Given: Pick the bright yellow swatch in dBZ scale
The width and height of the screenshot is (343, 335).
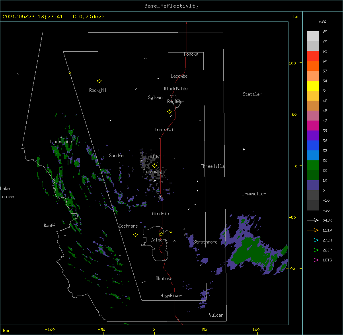Looking at the screenshot, I should click(x=313, y=86).
